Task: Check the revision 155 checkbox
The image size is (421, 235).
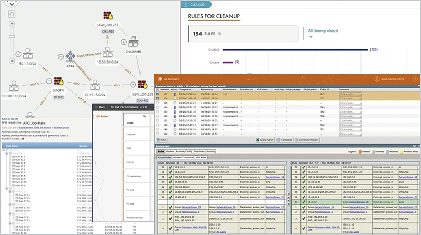Action: (x=156, y=101)
